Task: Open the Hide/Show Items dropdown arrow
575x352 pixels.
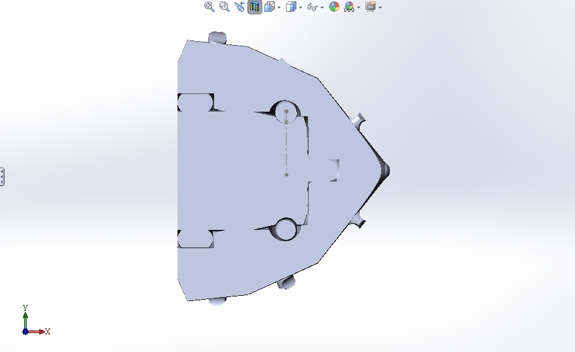Action: (322, 7)
